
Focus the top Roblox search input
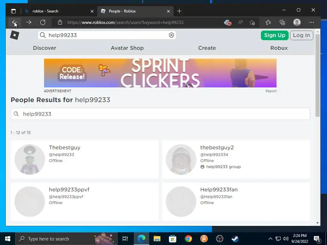point(107,35)
